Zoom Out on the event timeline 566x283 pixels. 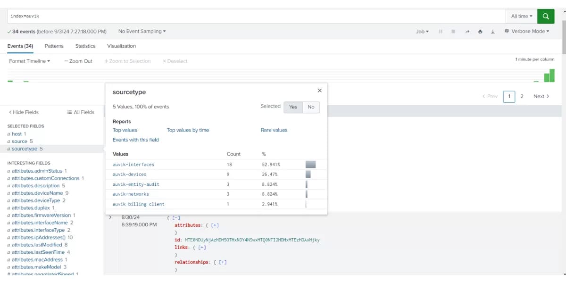pyautogui.click(x=77, y=61)
